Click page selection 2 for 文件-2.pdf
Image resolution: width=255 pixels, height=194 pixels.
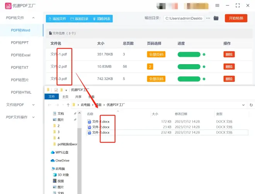[150, 66]
